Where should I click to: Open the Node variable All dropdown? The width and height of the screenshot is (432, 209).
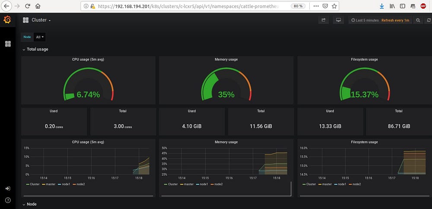pyautogui.click(x=40, y=37)
